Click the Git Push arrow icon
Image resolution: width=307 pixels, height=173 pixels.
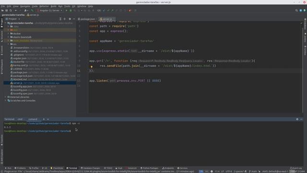point(112,11)
